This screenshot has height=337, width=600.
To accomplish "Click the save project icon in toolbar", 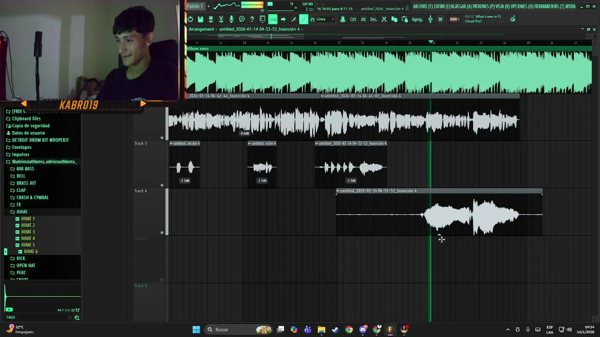I will (x=200, y=19).
